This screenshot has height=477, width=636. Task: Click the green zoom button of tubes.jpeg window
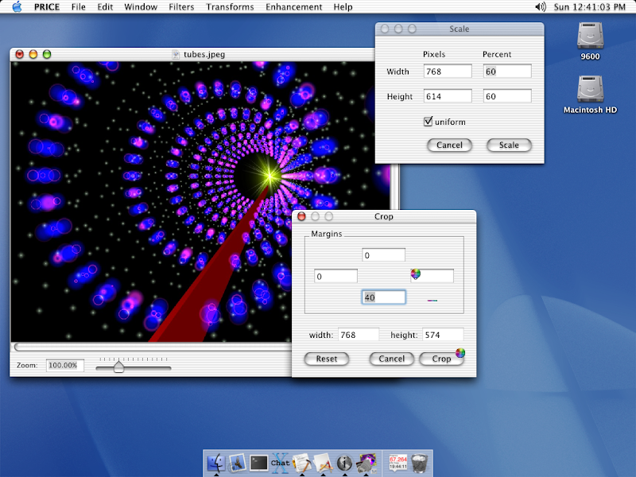(47, 54)
